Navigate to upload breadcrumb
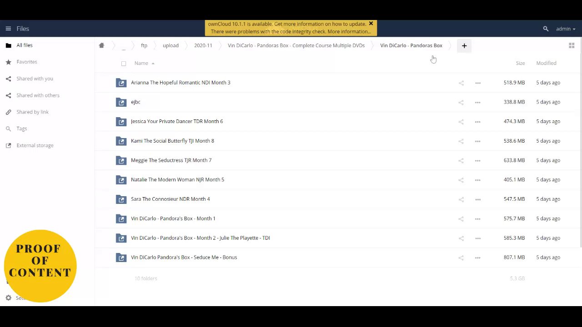Image resolution: width=582 pixels, height=327 pixels. click(171, 45)
